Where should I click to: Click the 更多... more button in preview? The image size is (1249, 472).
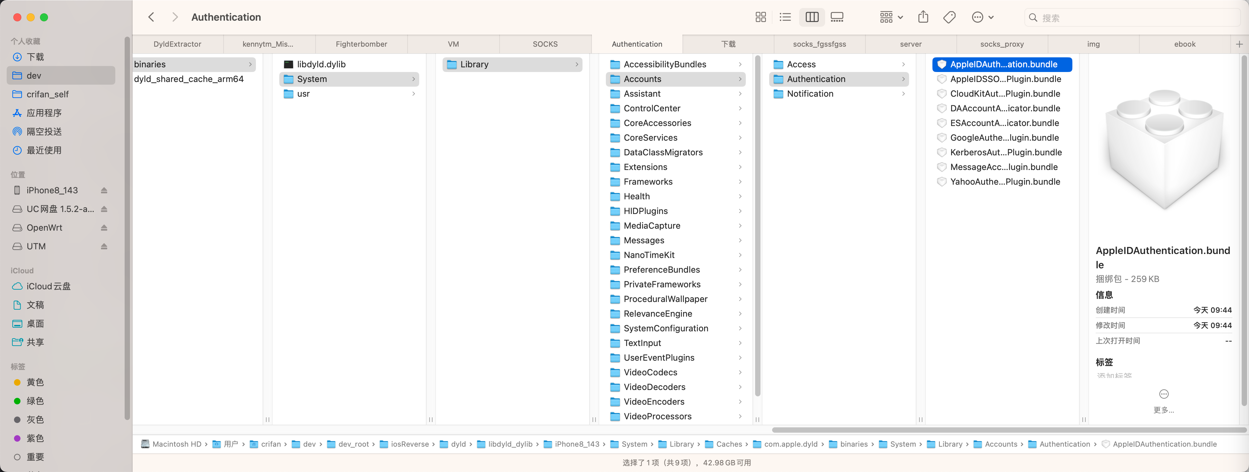coord(1164,401)
